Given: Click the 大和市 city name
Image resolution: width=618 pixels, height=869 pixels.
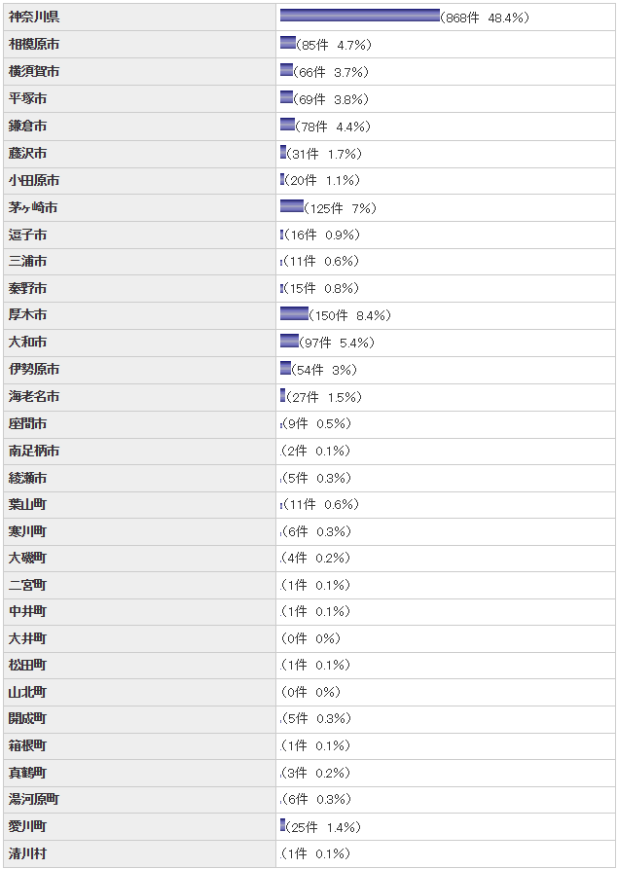Looking at the screenshot, I should (28, 343).
